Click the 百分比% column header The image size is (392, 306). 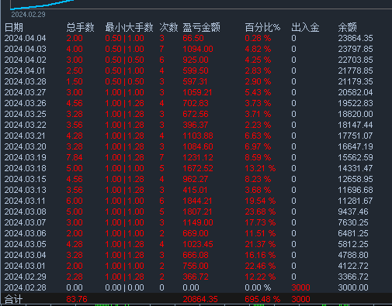coord(262,27)
